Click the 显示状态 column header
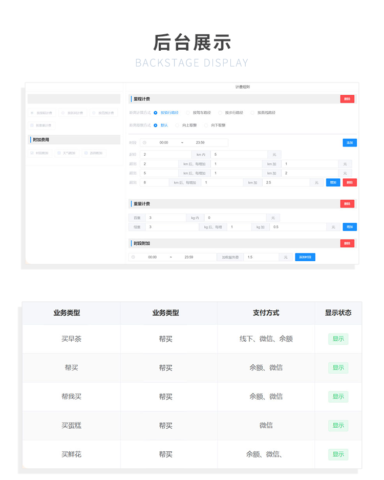Screen dimensions: 384x480 pos(338,313)
